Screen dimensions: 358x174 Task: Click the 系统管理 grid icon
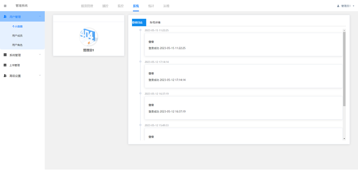[x=5, y=55]
